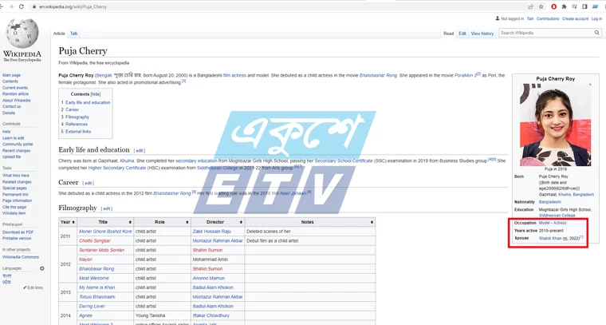Click the Wikipedia globe logo
This screenshot has width=606, height=325.
22,34
